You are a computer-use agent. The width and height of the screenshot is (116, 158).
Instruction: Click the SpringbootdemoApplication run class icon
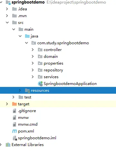tap(40, 84)
